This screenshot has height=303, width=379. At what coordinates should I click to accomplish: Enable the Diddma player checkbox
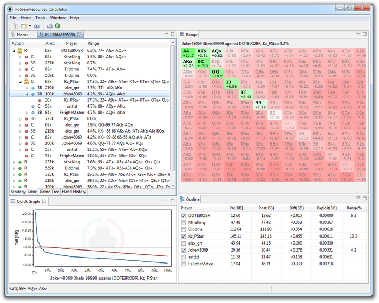184,229
